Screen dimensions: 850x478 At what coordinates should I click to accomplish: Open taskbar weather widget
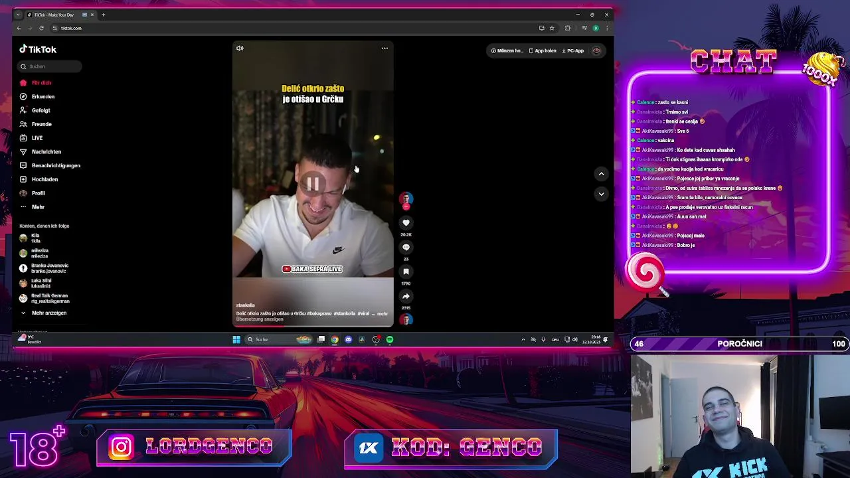tap(30, 339)
